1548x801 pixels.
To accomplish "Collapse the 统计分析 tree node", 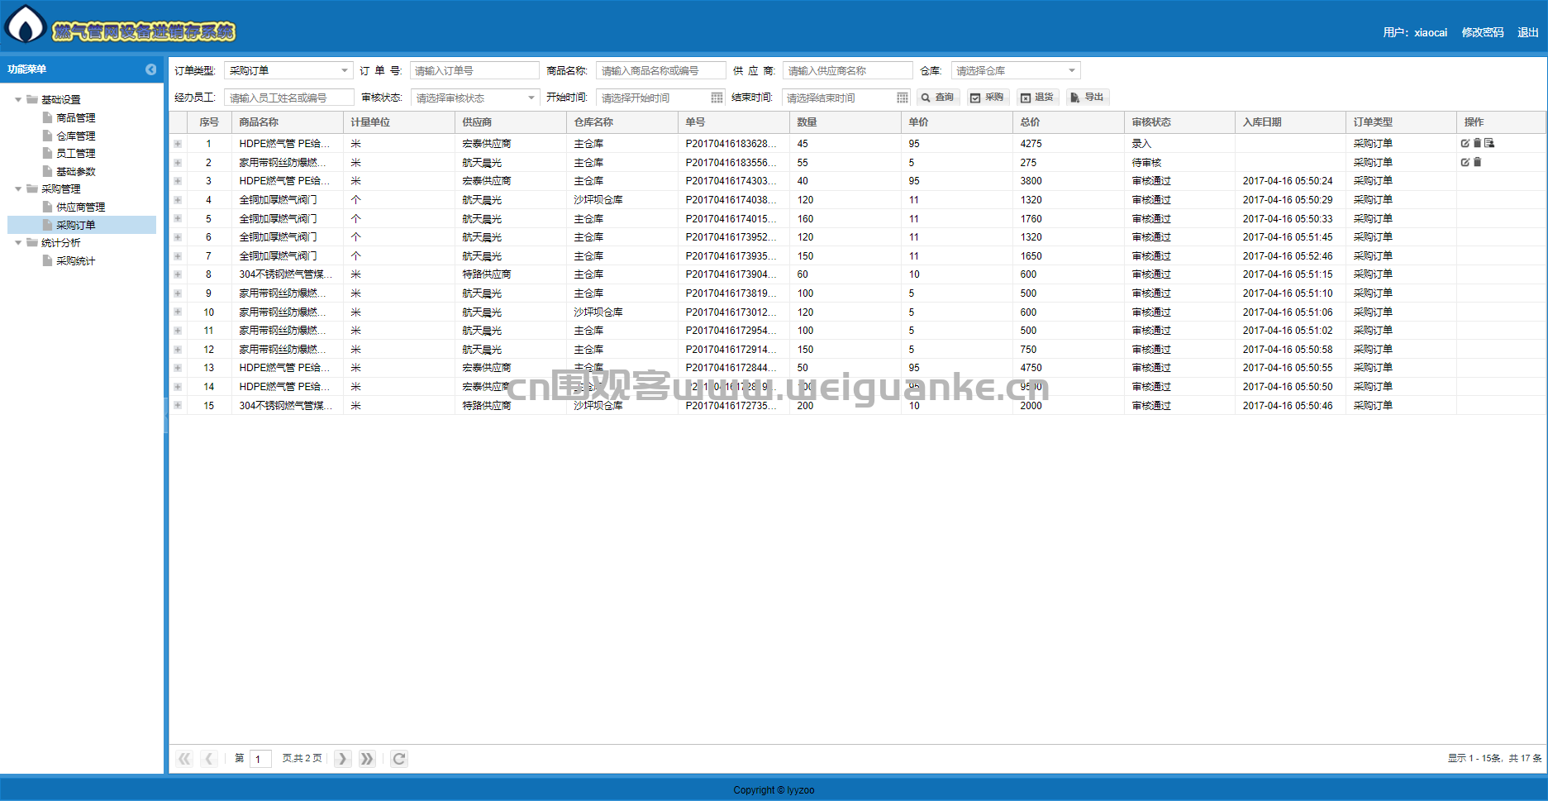I will point(18,243).
